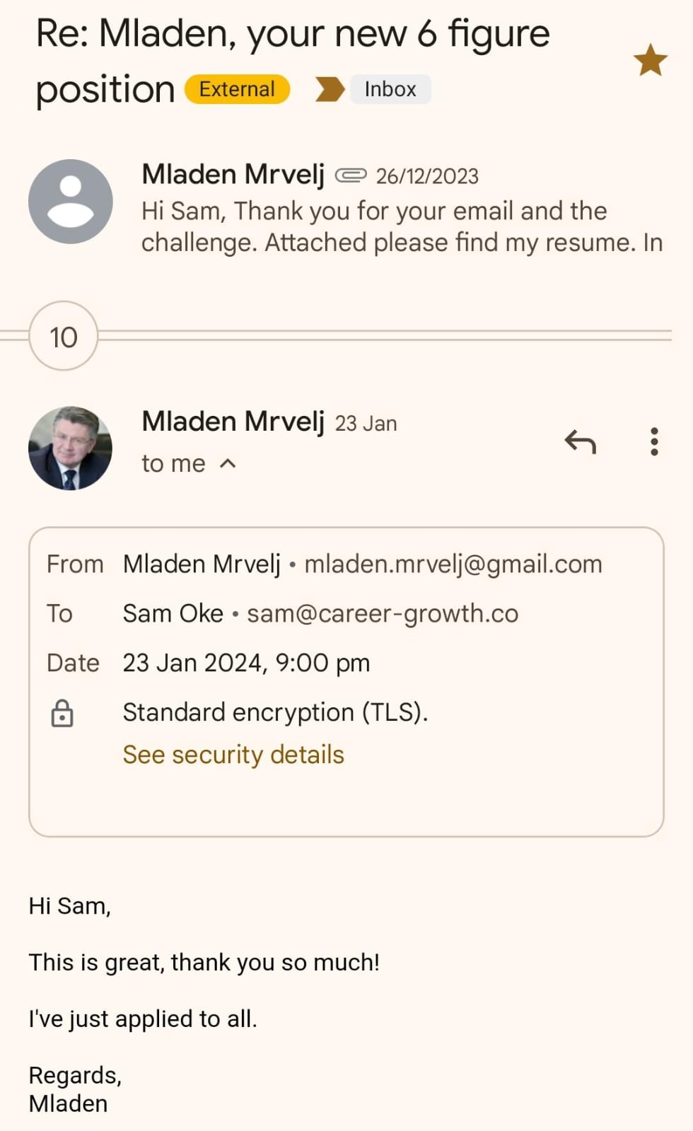This screenshot has width=693, height=1131.
Task: Click the External label badge
Action: [237, 90]
